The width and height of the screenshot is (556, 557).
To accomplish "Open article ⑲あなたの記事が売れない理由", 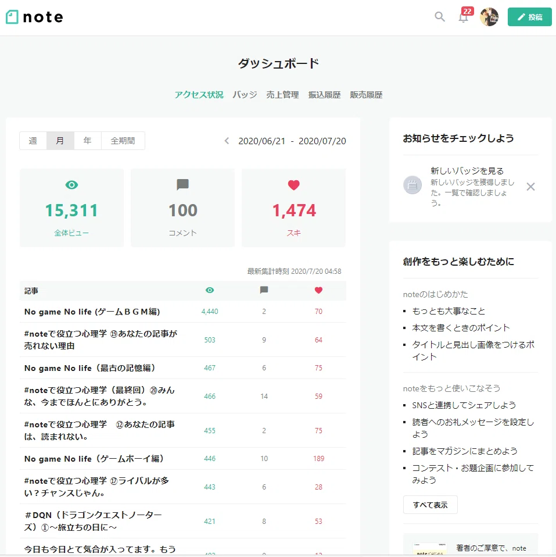I will coord(101,340).
